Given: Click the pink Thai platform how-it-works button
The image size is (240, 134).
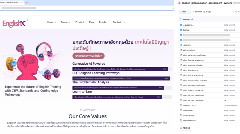Looking at the screenshot, I should [x=88, y=56].
